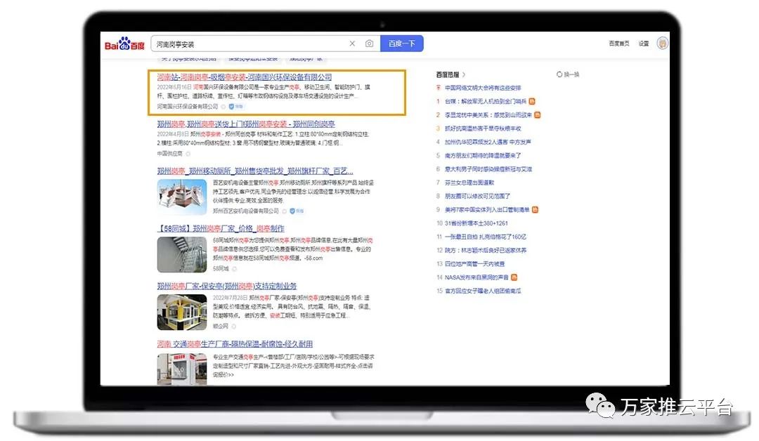Click hot tag beside 台媒 news item
Image resolution: width=759 pixels, height=441 pixels.
pos(532,101)
